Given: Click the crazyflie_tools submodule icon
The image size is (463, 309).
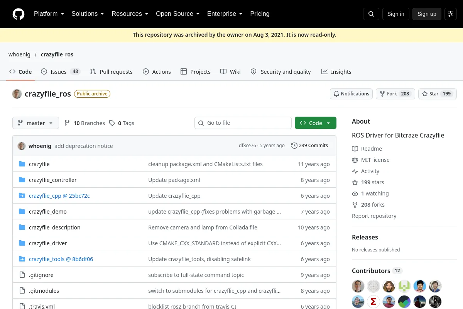Looking at the screenshot, I should click(x=22, y=259).
